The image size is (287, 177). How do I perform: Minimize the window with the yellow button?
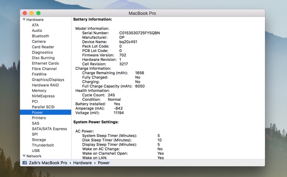(x=31, y=13)
